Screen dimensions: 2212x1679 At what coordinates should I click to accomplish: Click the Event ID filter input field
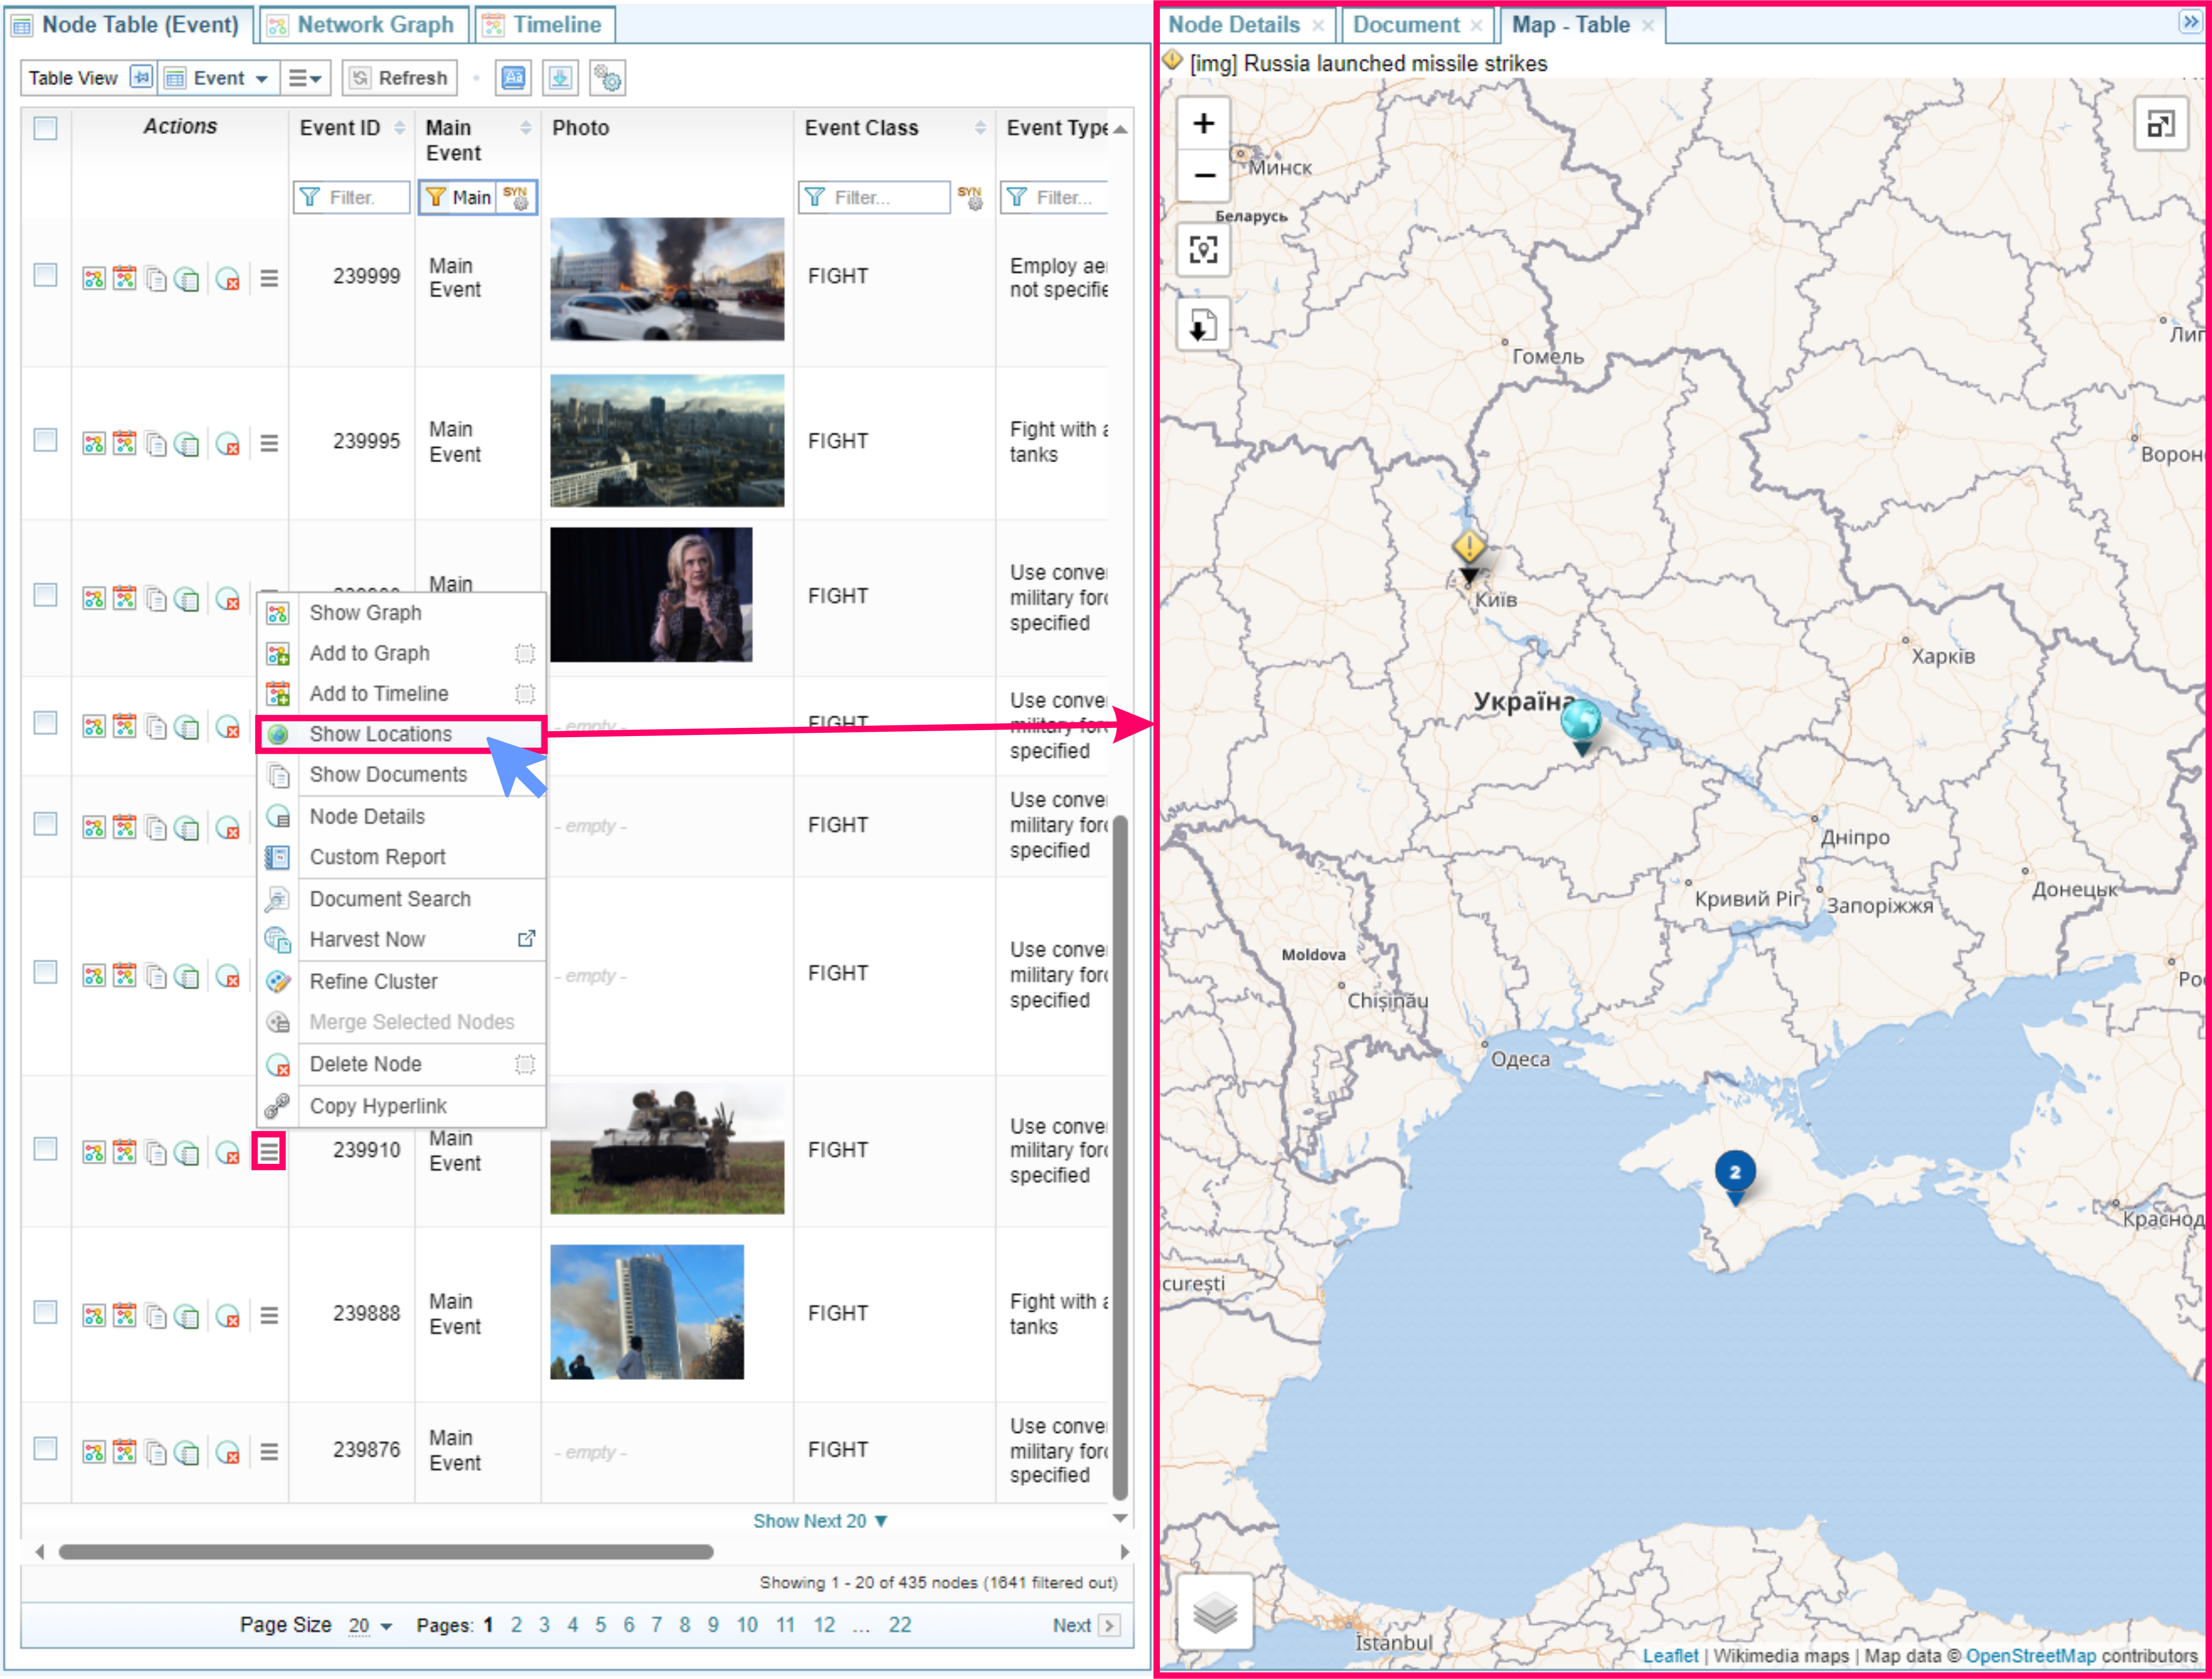[352, 198]
